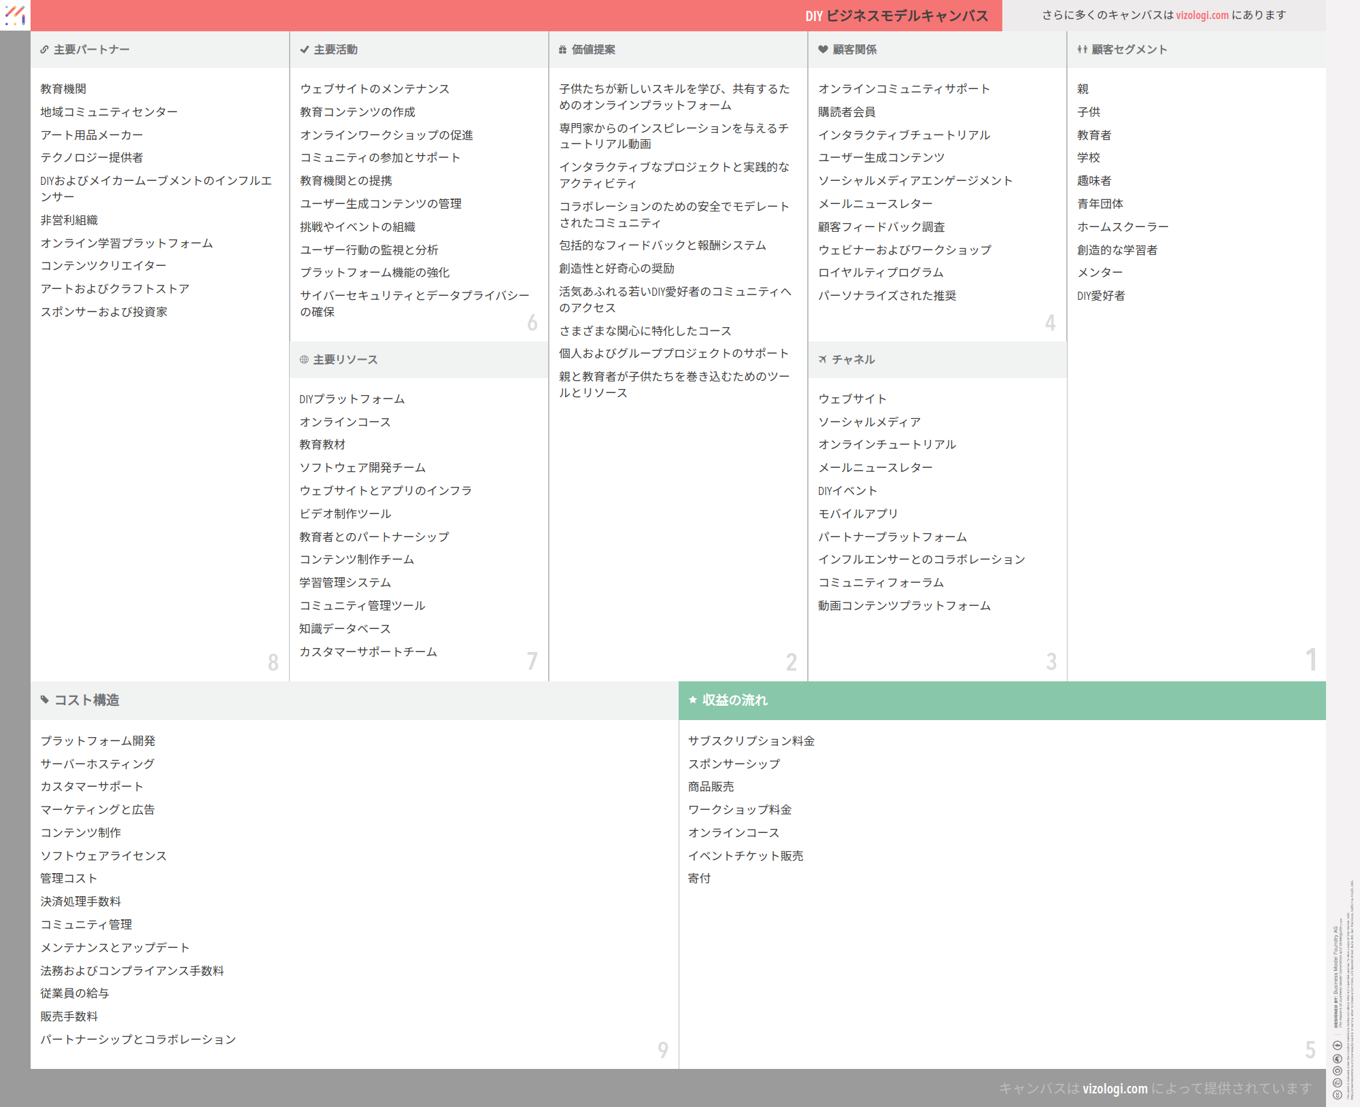Click the airplane icon beside チャネル
Screen dimensions: 1360x1107
[x=823, y=360]
